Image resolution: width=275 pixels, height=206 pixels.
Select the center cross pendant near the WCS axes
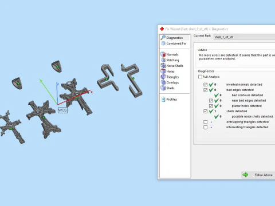click(77, 96)
